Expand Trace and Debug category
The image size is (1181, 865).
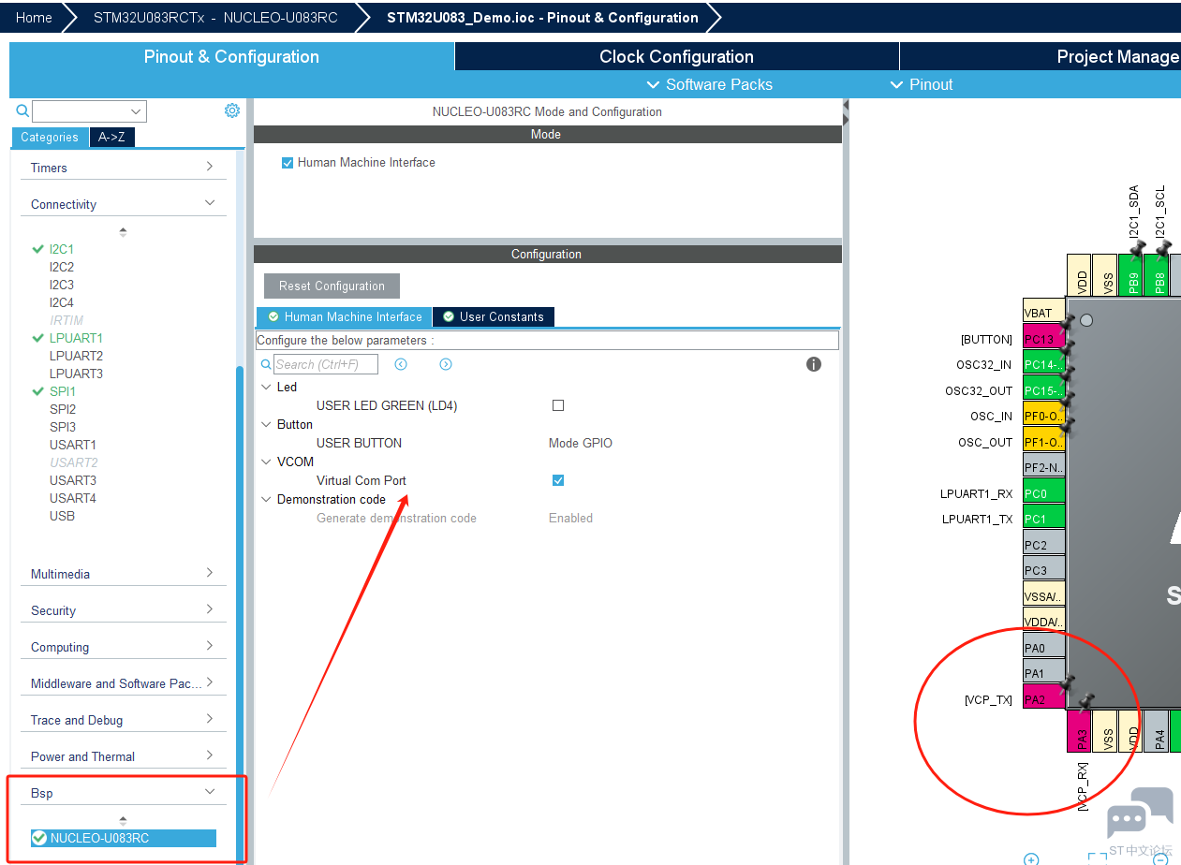[x=123, y=720]
